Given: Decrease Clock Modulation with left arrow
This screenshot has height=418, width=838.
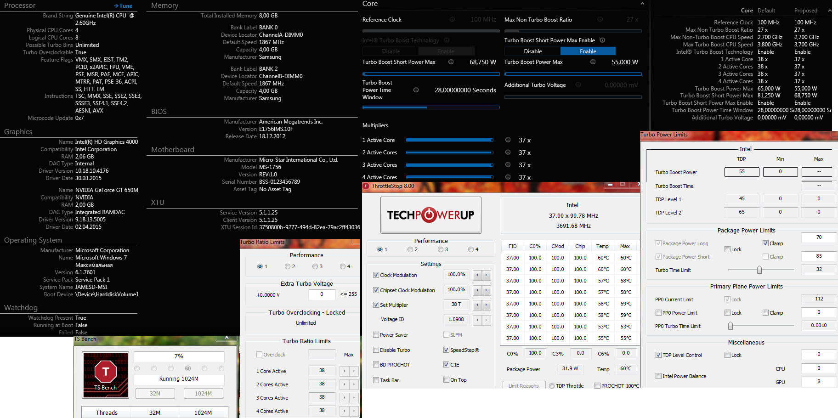Looking at the screenshot, I should pos(477,275).
